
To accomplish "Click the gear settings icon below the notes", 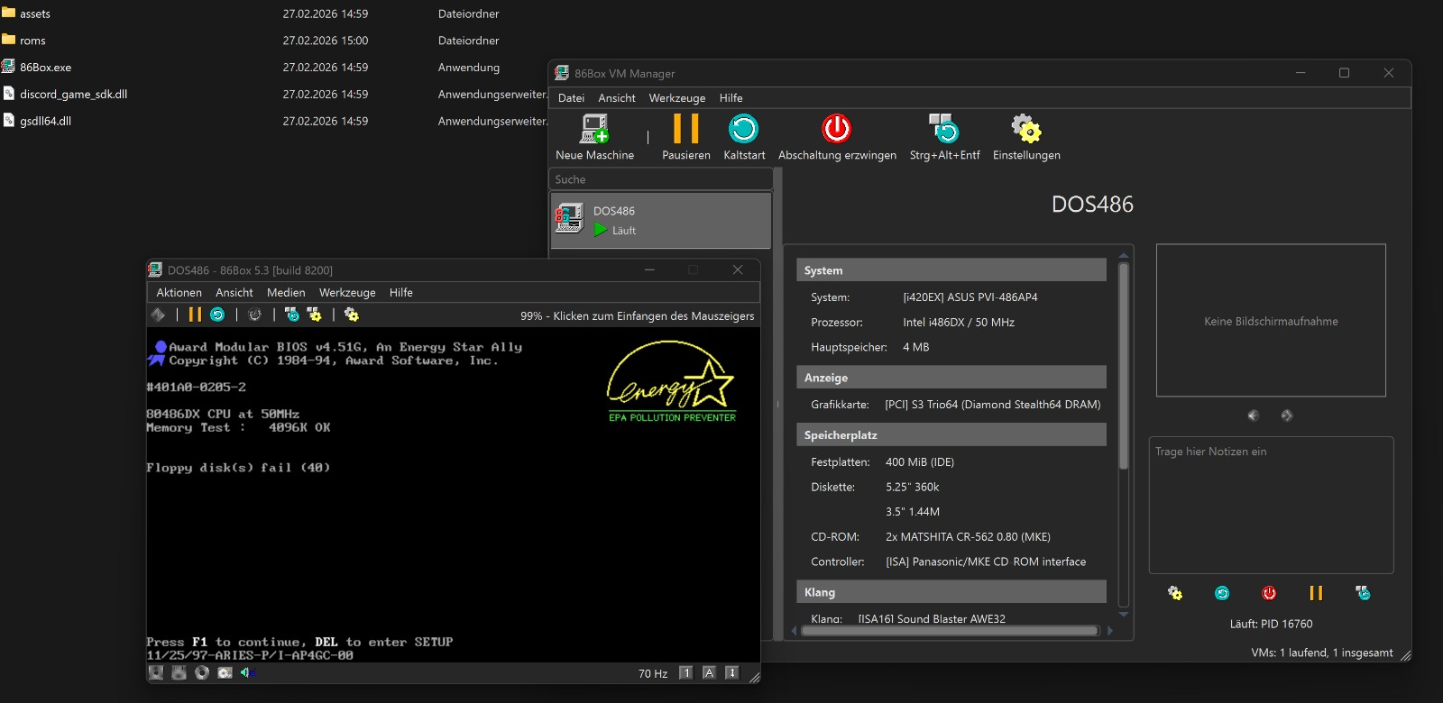I will coord(1175,593).
